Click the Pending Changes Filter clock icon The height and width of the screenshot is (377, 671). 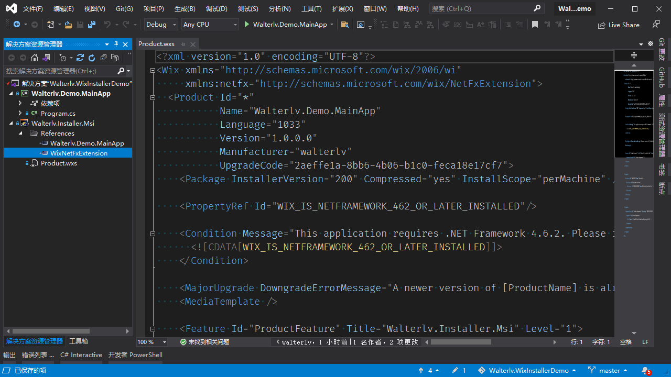(x=63, y=58)
